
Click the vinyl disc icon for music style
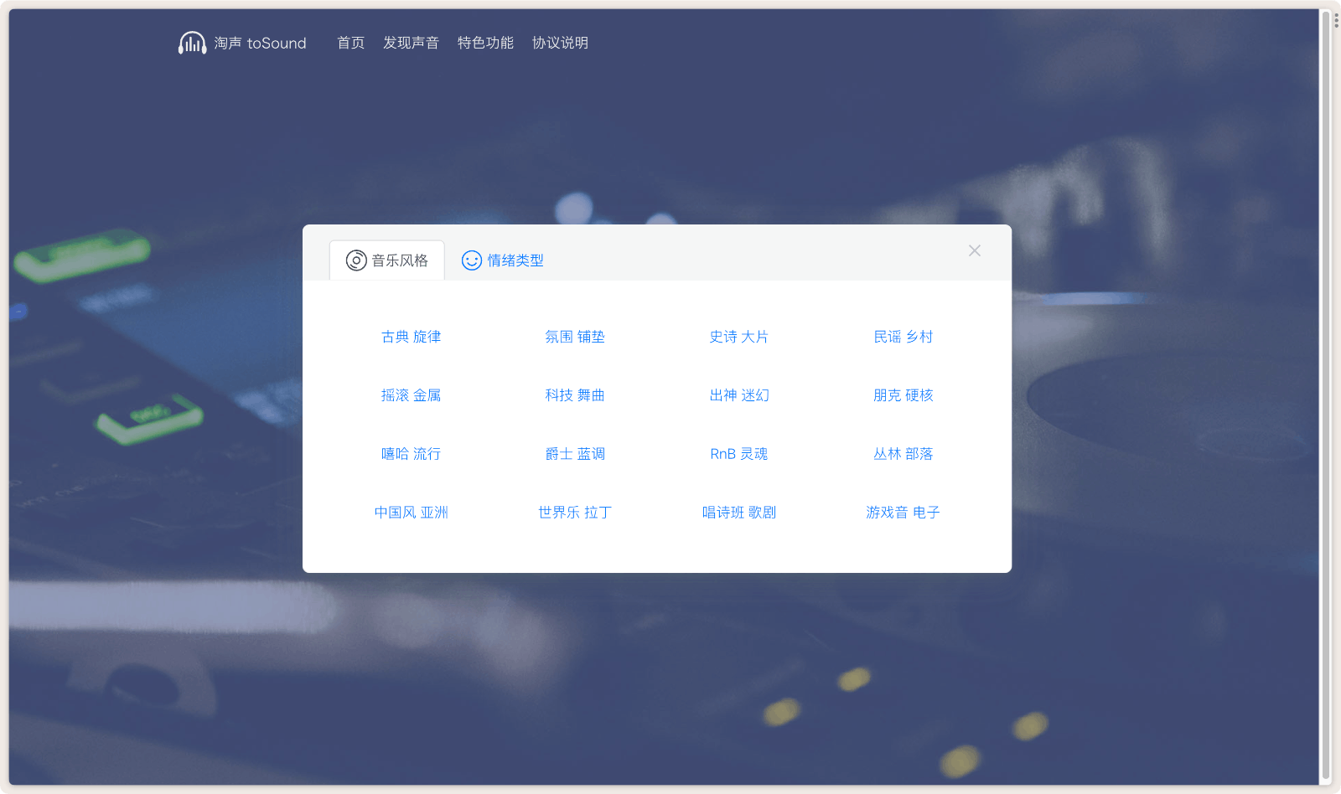[356, 260]
